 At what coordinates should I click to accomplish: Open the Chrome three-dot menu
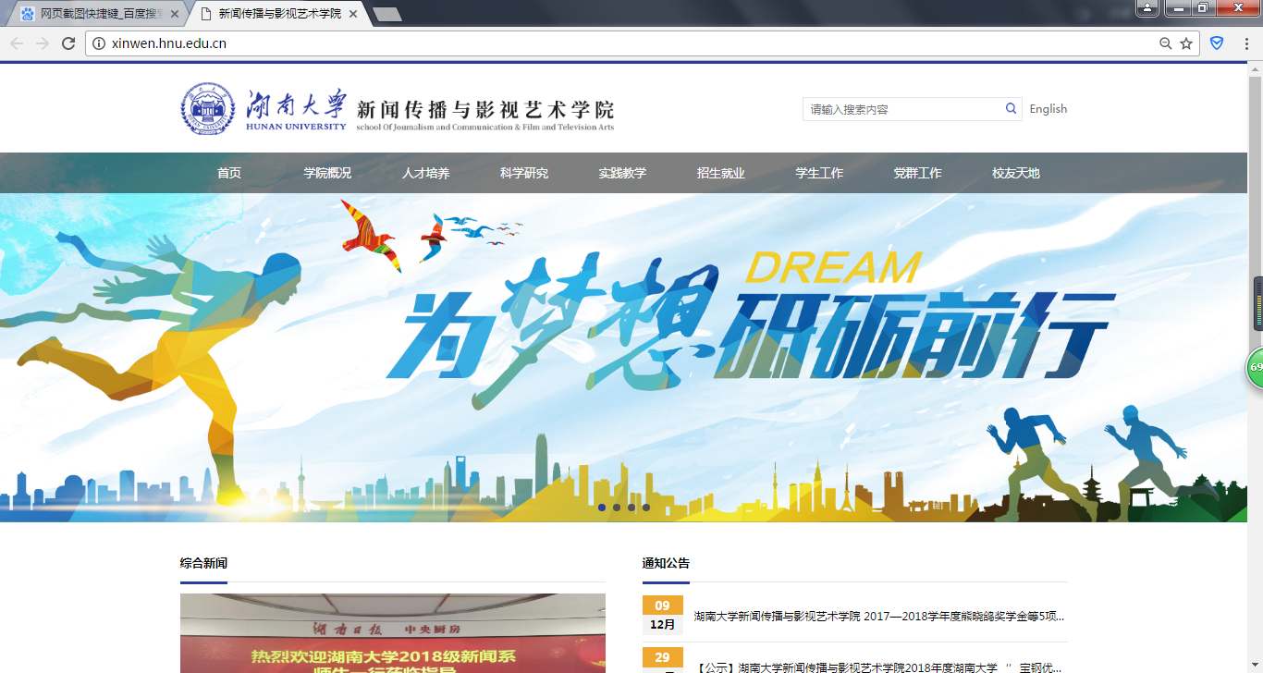[x=1246, y=43]
